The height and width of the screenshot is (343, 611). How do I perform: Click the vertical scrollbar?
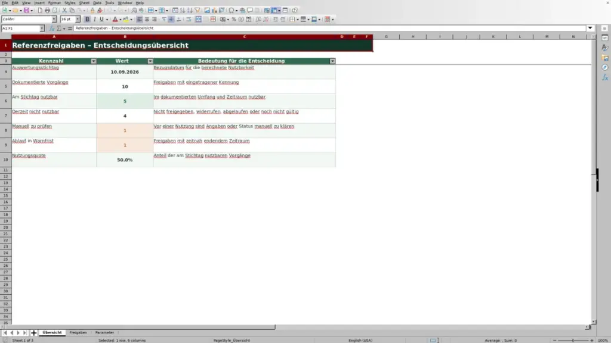pyautogui.click(x=594, y=179)
